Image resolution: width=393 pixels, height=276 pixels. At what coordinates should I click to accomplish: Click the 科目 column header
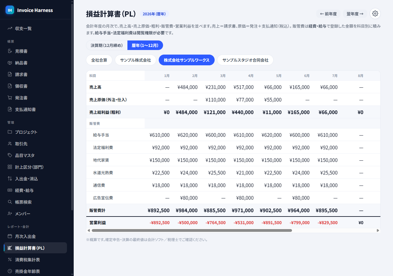pos(93,76)
